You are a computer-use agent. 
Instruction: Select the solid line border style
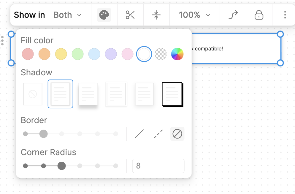tap(139, 134)
